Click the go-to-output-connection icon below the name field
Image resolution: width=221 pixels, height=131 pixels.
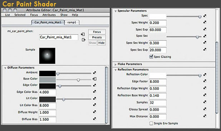click(84, 40)
